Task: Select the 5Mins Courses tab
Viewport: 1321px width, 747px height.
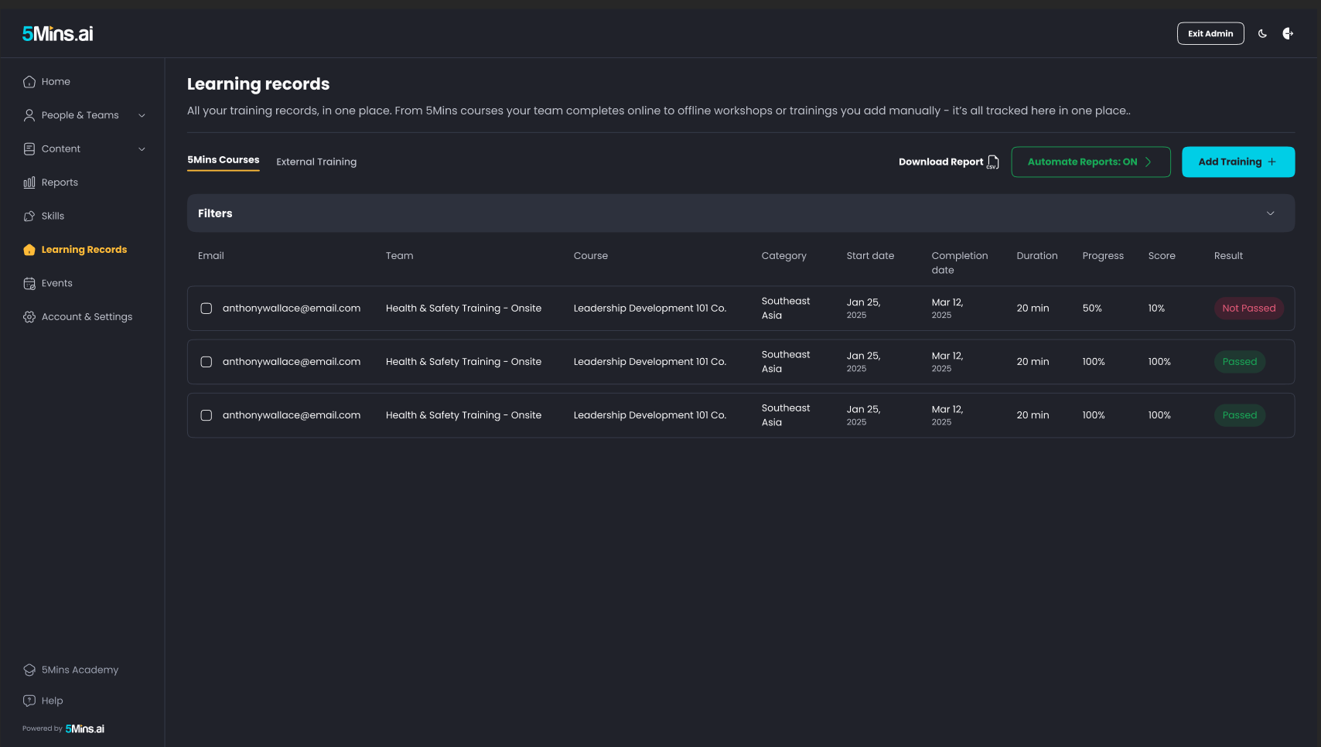Action: click(x=224, y=160)
